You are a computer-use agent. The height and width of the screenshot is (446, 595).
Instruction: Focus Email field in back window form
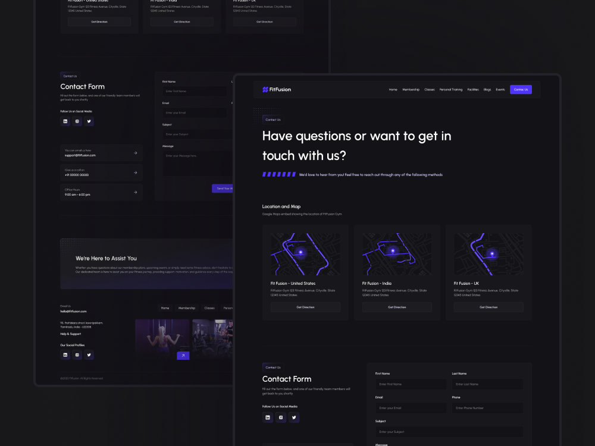pyautogui.click(x=195, y=112)
